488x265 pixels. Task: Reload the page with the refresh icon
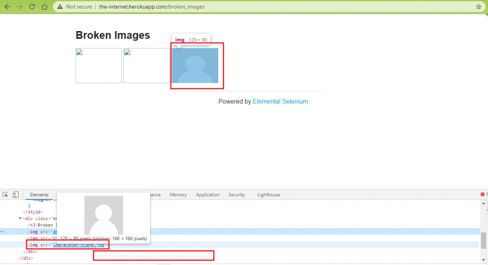(x=32, y=7)
